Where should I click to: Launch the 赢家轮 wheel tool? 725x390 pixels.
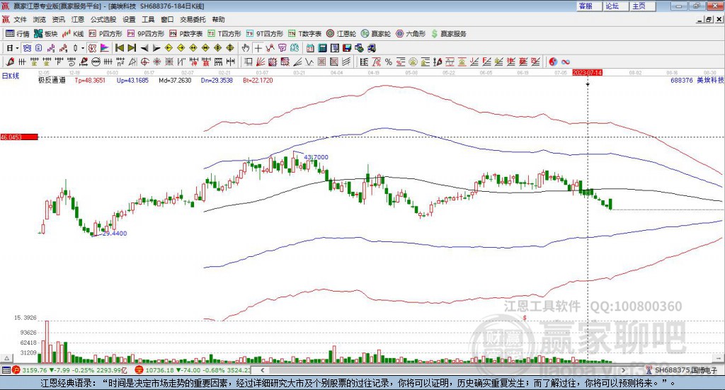[376, 34]
